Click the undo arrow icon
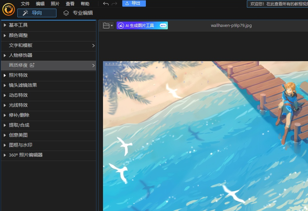 click(x=106, y=4)
